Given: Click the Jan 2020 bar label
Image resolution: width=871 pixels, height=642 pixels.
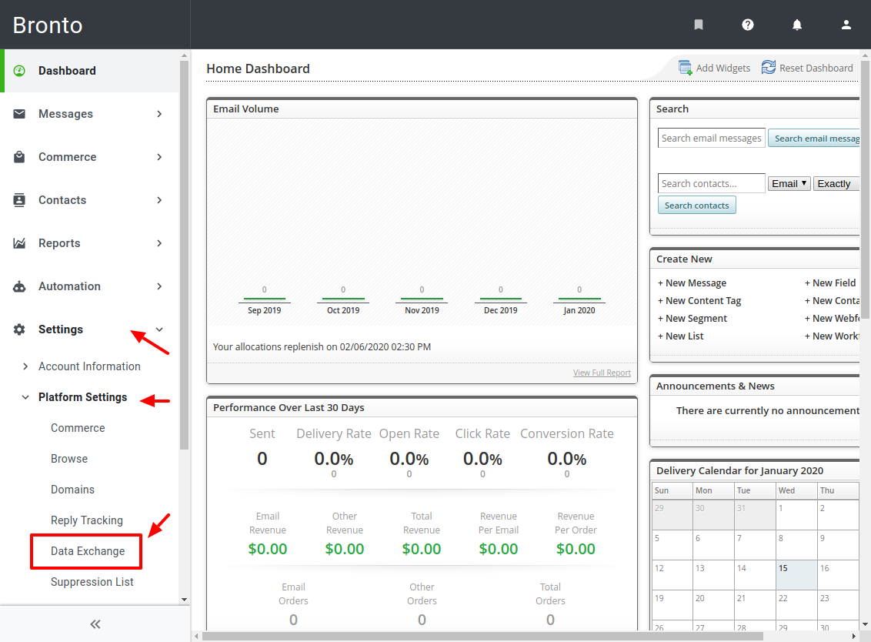Looking at the screenshot, I should pyautogui.click(x=579, y=310).
